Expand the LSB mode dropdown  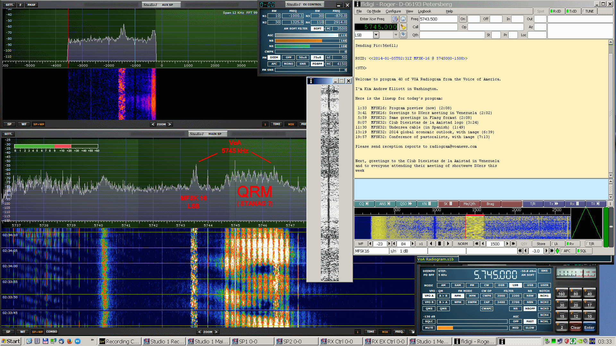(376, 35)
